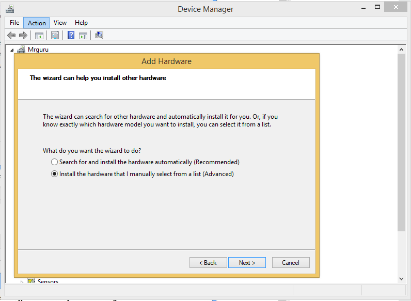The height and width of the screenshot is (301, 411).
Task: Open the Help menu
Action: (81, 23)
